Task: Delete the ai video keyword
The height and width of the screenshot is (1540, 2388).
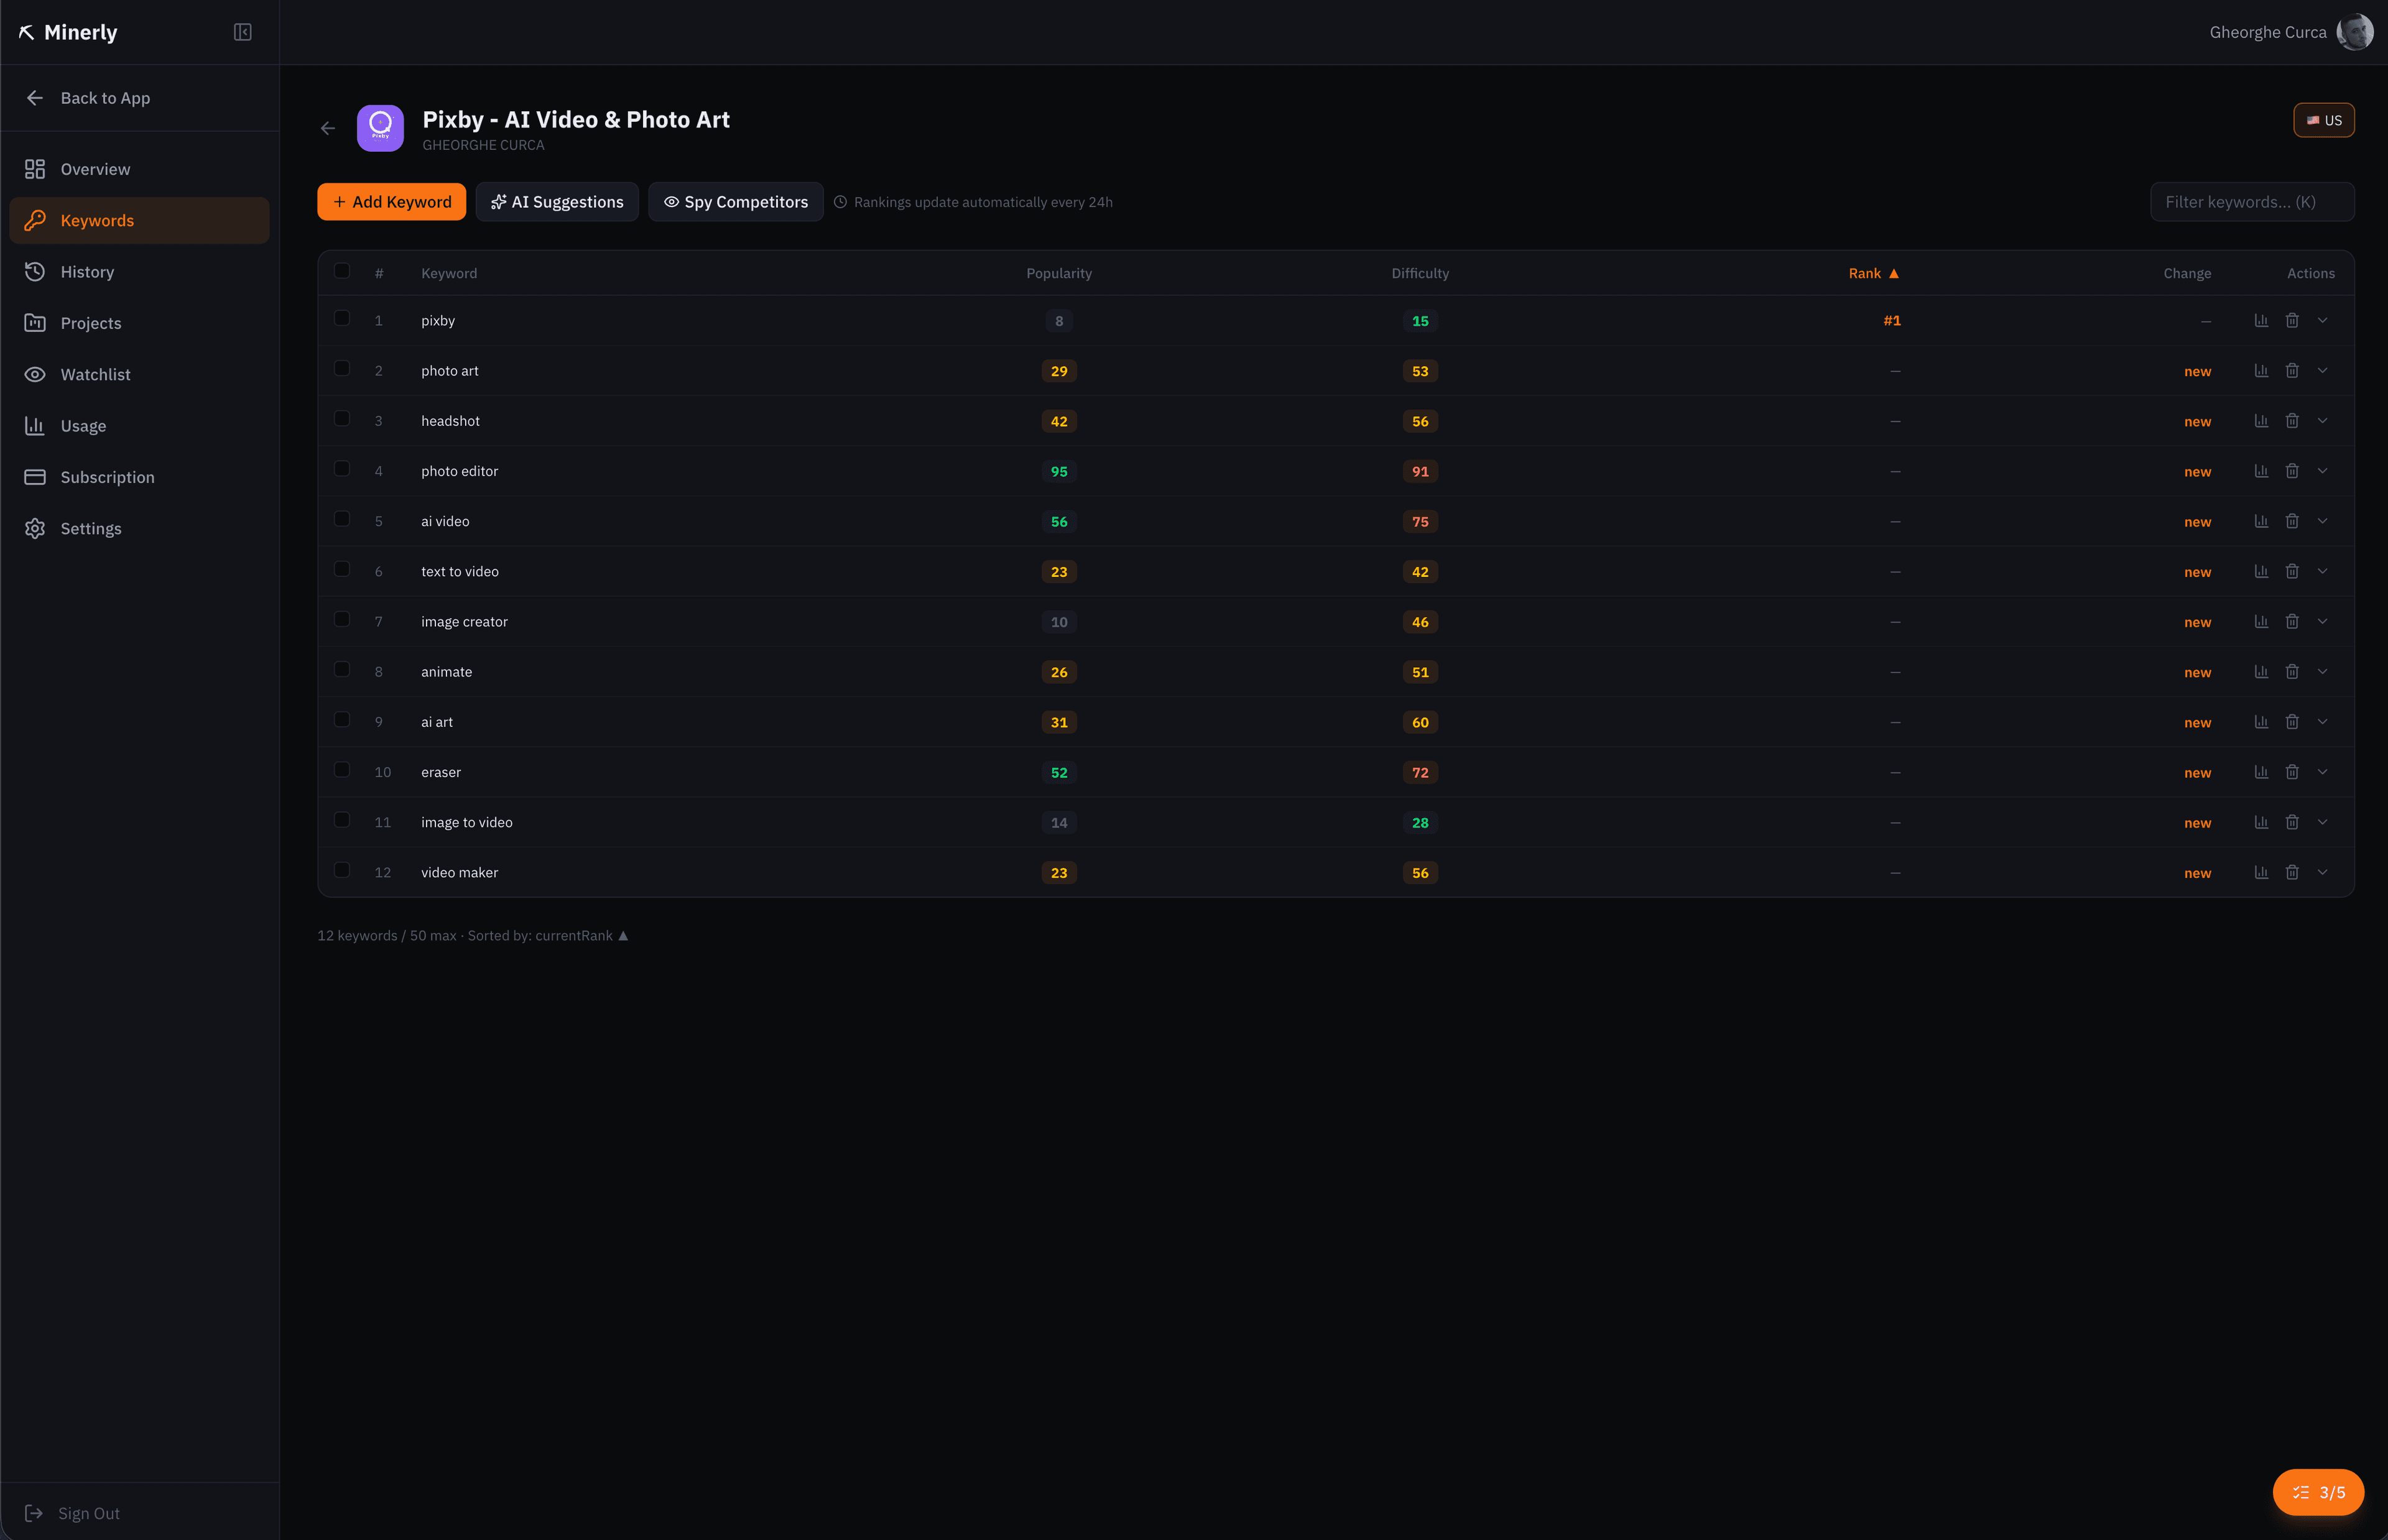Action: coord(2292,521)
